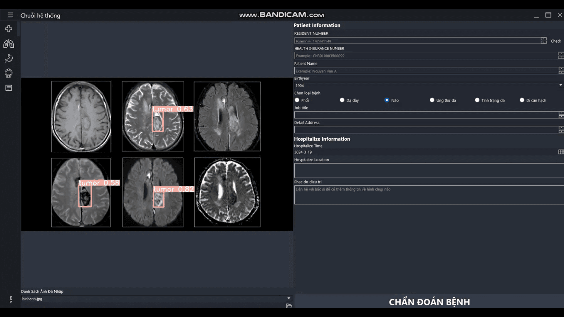Click the Patient Name input field
This screenshot has width=564, height=317.
click(x=426, y=71)
